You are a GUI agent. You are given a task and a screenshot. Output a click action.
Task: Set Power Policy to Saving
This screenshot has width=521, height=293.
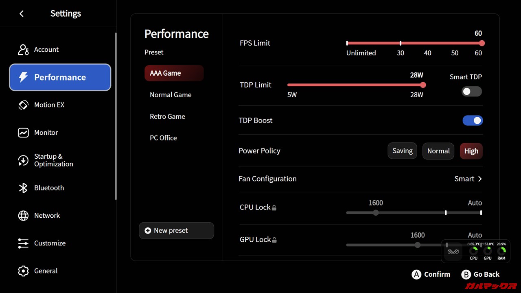click(x=402, y=151)
